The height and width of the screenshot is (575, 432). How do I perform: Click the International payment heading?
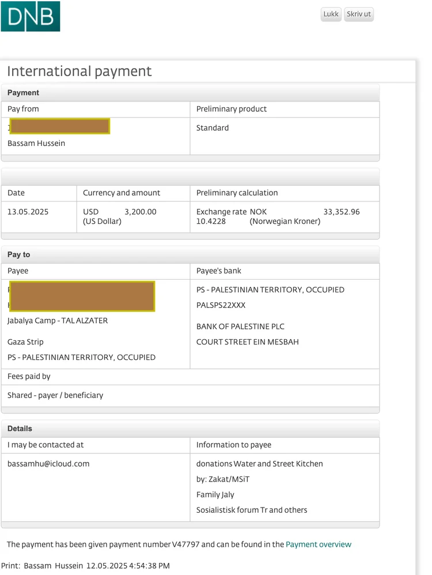79,72
